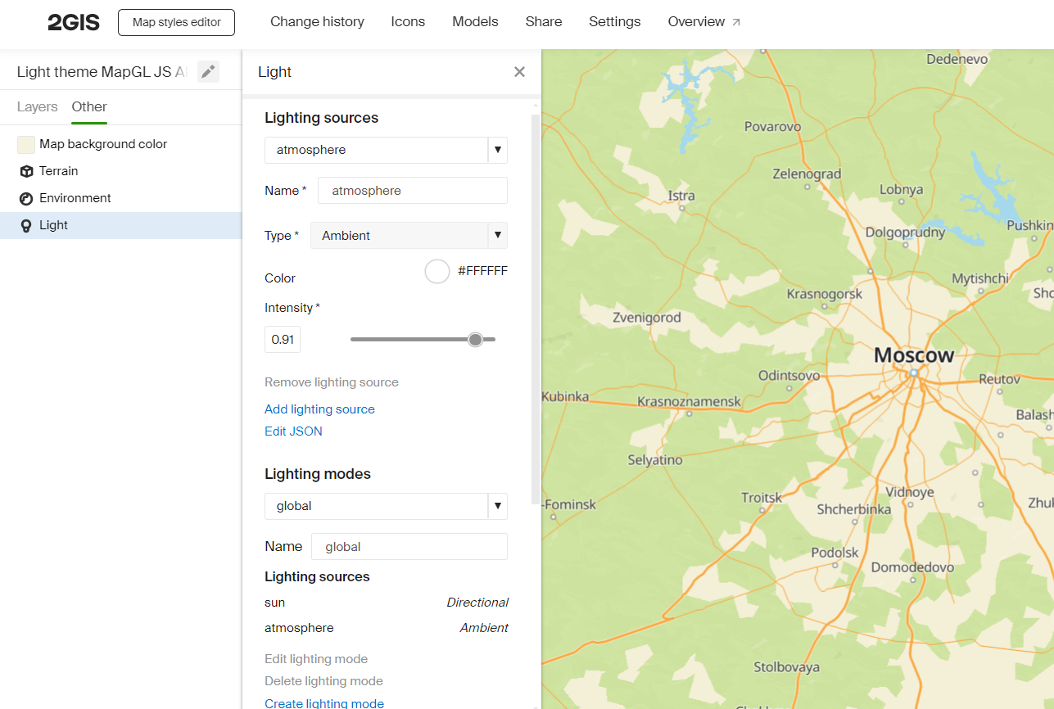Click the Map styles editor button
The image size is (1054, 709).
point(176,22)
